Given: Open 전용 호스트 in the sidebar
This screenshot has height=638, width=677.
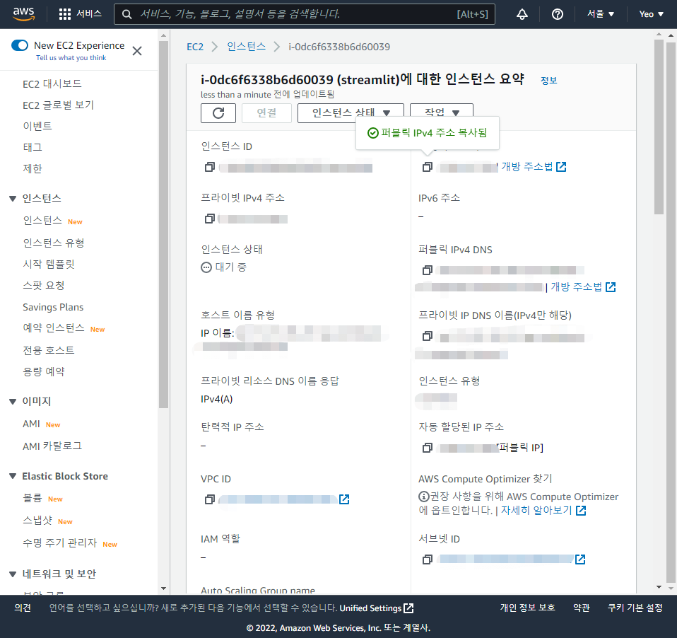Looking at the screenshot, I should (49, 350).
